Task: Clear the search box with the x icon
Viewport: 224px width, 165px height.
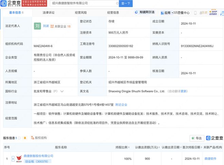Action: pyautogui.click(x=117, y=3)
